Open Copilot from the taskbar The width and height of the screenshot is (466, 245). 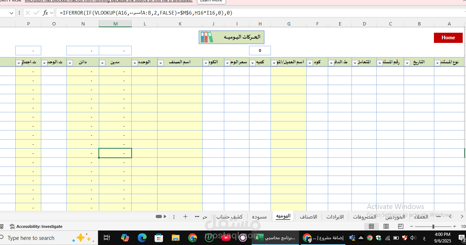tap(125, 238)
